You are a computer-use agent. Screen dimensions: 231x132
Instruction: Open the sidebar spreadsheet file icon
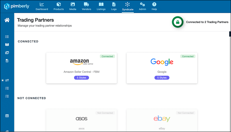coord(7,61)
